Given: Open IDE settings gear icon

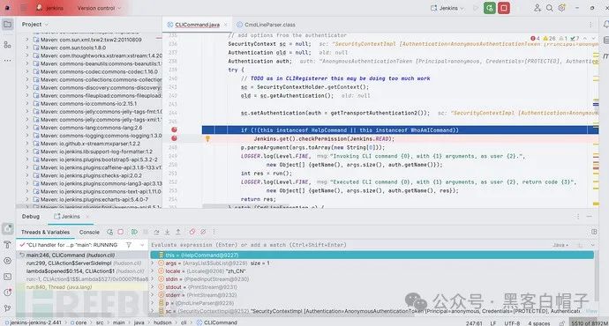Looking at the screenshot, I should tap(562, 8).
